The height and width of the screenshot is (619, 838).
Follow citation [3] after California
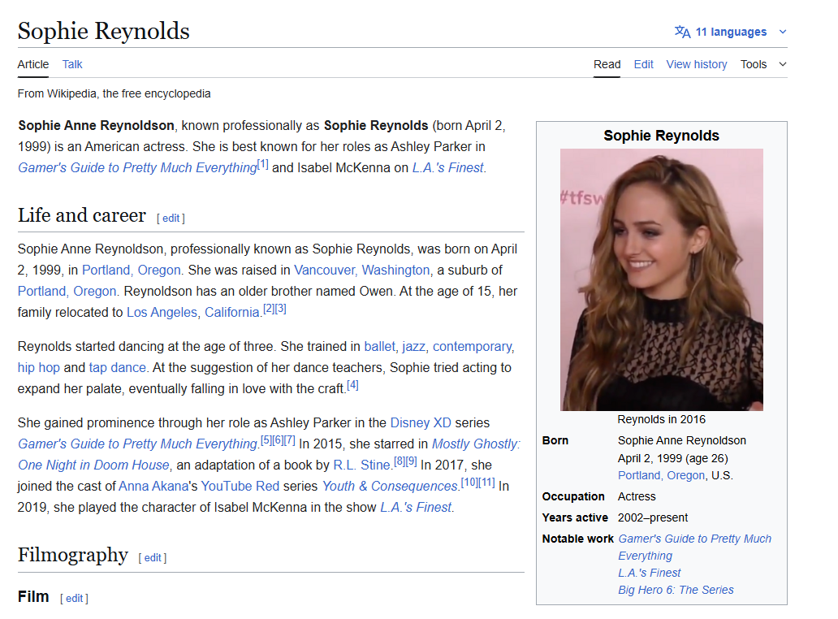click(281, 309)
